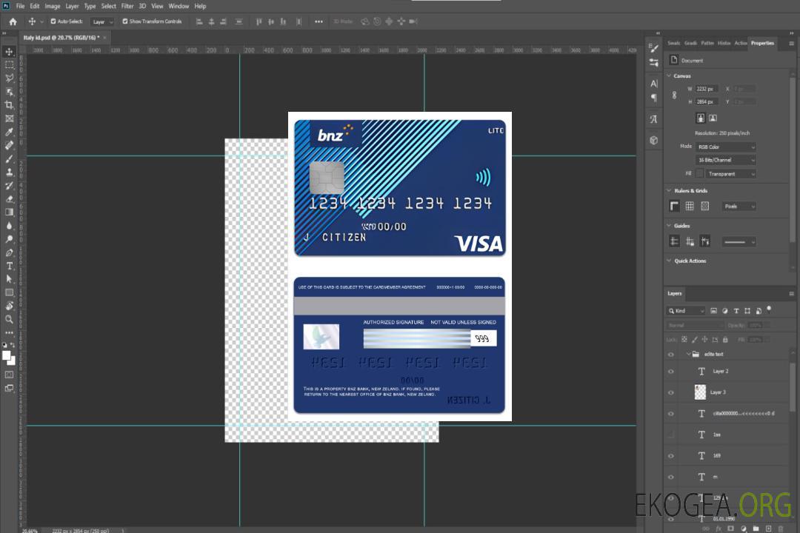The width and height of the screenshot is (800, 533).
Task: Open the Image menu
Action: (52, 6)
